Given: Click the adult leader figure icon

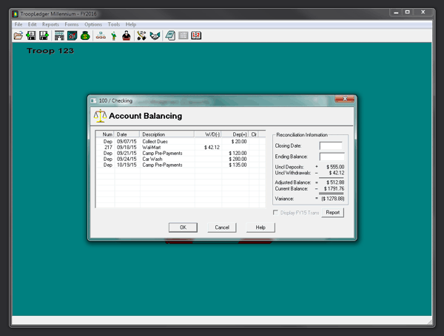Looking at the screenshot, I should (127, 35).
